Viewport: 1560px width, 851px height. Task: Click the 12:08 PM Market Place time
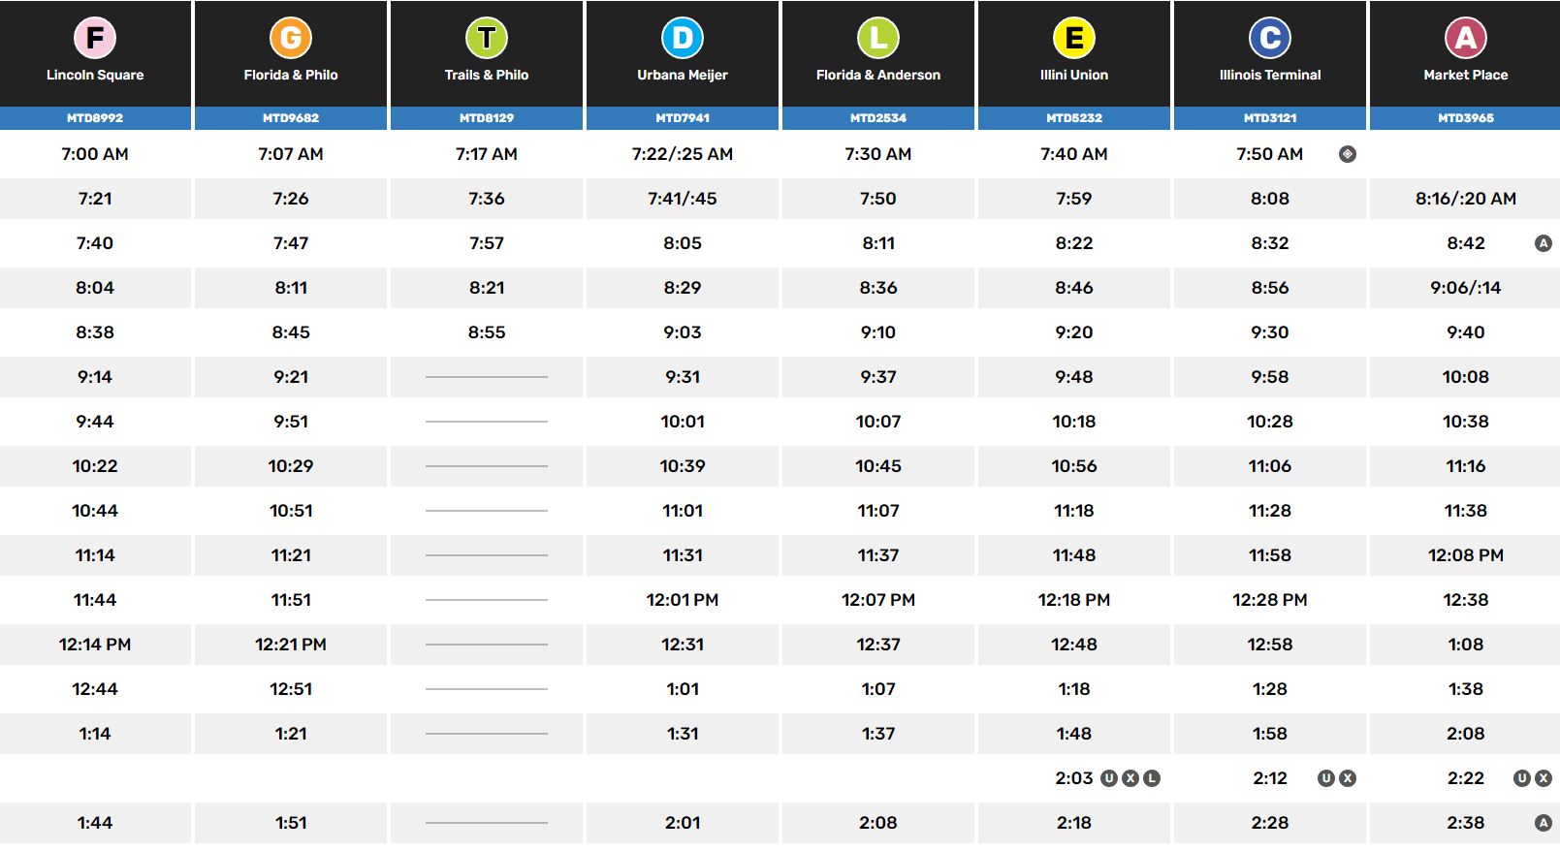[1466, 555]
